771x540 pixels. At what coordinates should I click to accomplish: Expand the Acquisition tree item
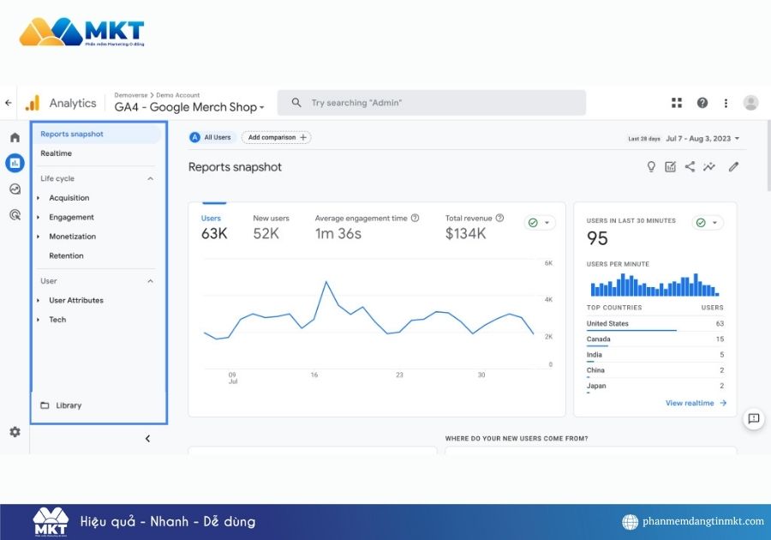tap(39, 198)
